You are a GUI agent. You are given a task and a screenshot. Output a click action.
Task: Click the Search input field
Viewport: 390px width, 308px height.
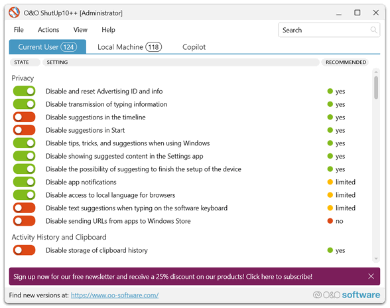pos(329,30)
